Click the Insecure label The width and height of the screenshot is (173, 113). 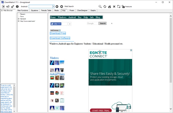click(x=128, y=6)
